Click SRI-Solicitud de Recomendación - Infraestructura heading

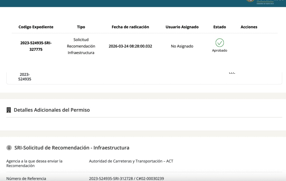coord(72,148)
